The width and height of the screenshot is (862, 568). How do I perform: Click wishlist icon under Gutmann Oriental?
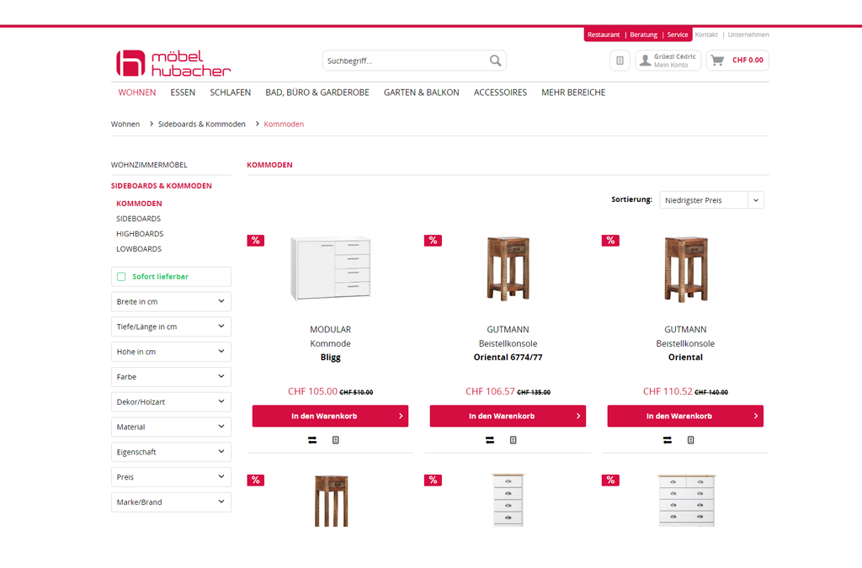[x=691, y=440]
